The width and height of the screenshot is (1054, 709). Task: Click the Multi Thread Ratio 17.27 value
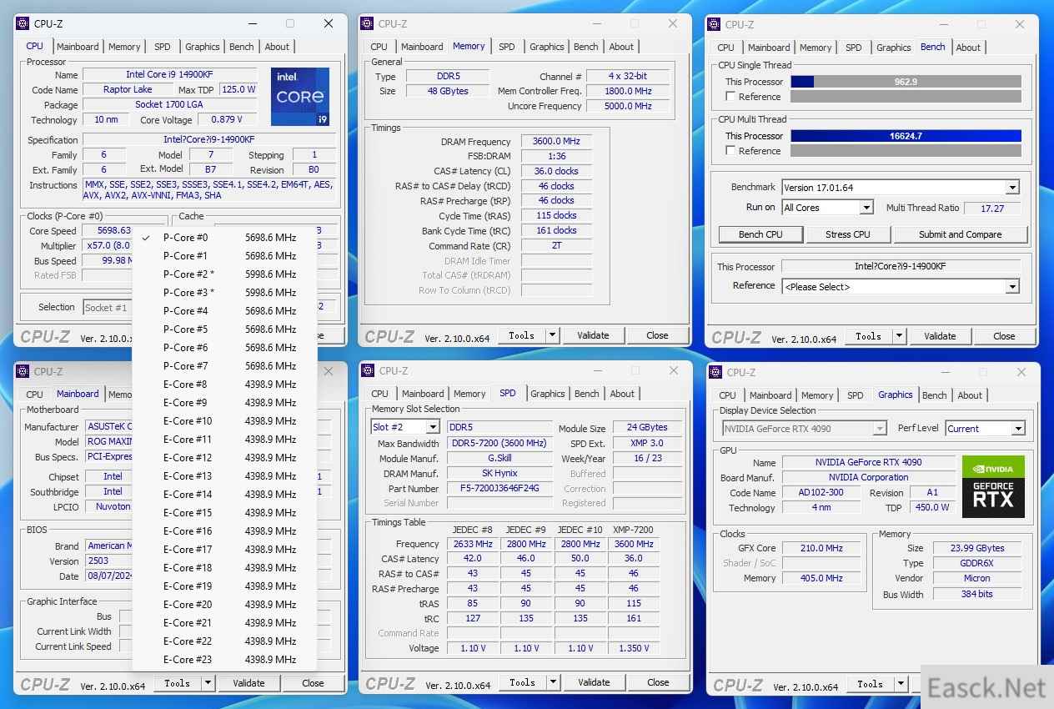pos(992,209)
